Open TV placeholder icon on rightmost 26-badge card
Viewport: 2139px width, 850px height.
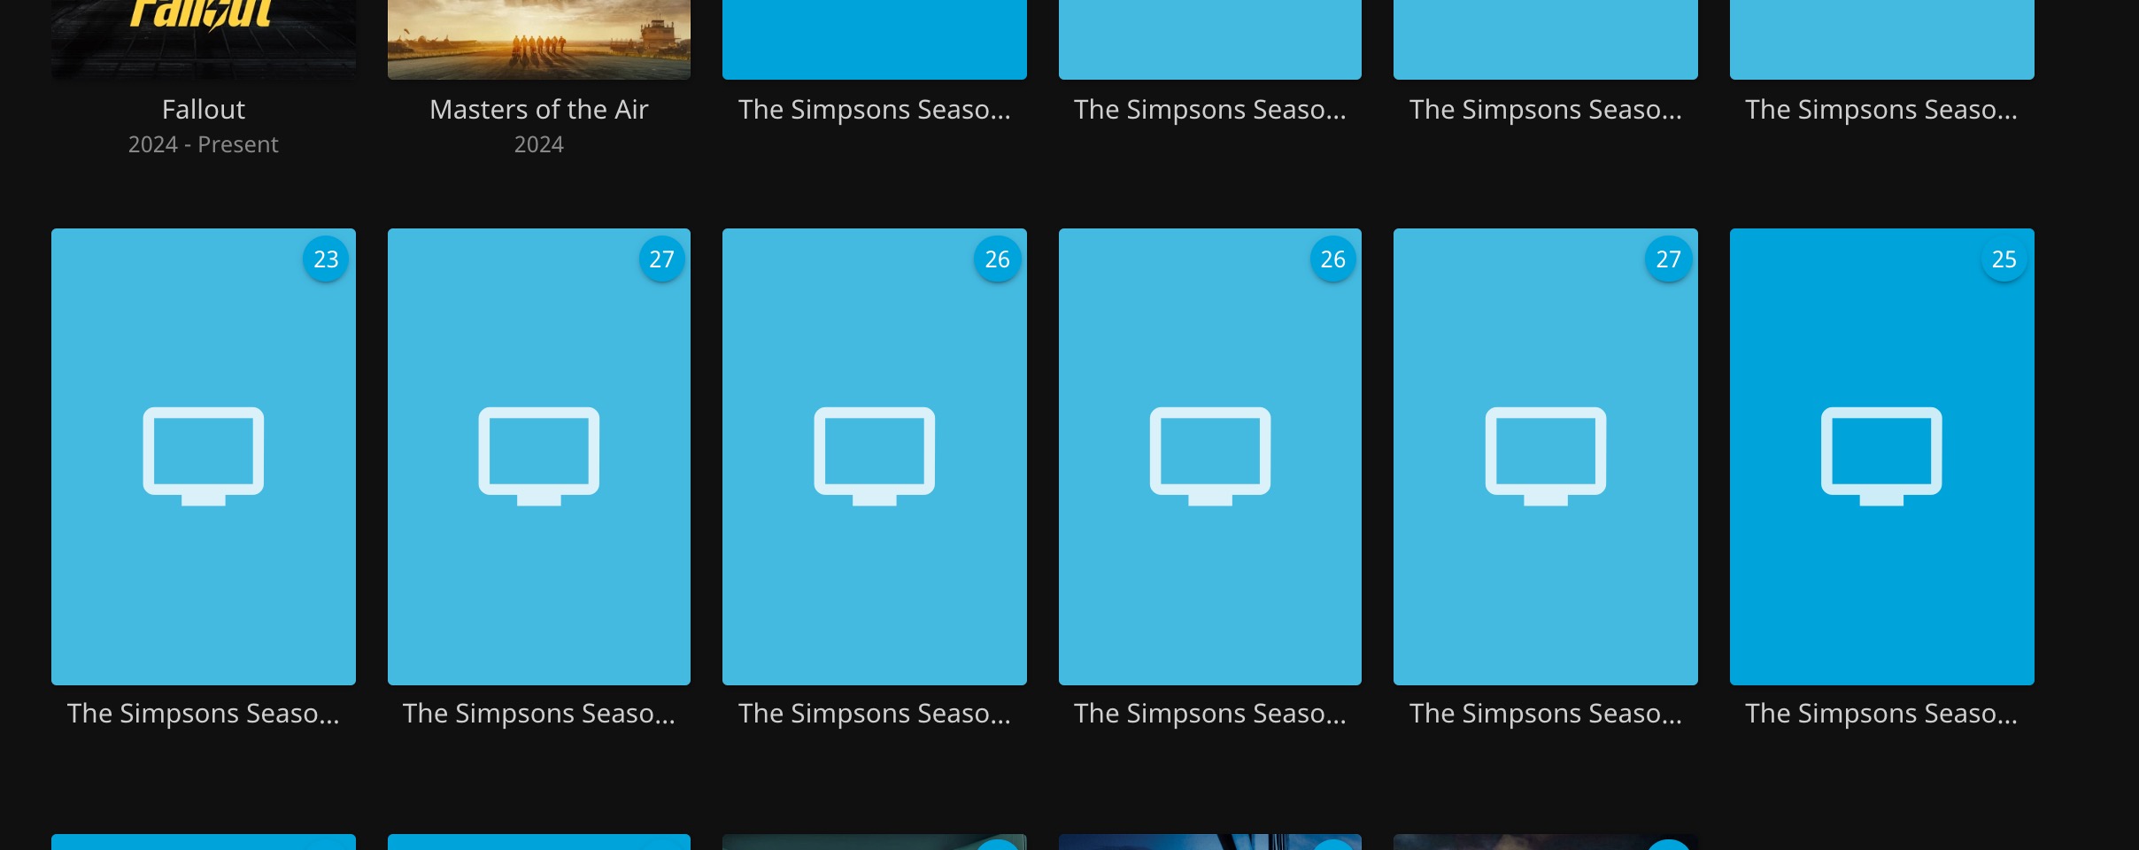point(1209,455)
